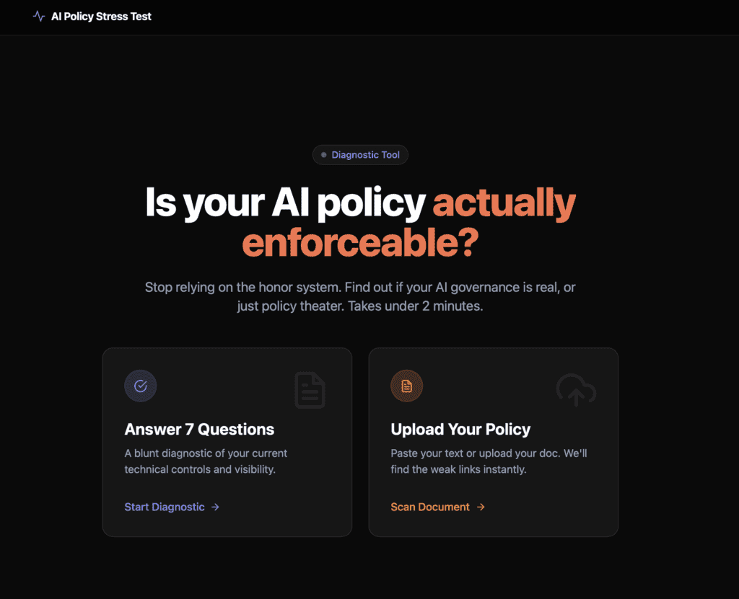The width and height of the screenshot is (739, 599).
Task: Click the arrow beside Scan Document
Action: coord(481,507)
